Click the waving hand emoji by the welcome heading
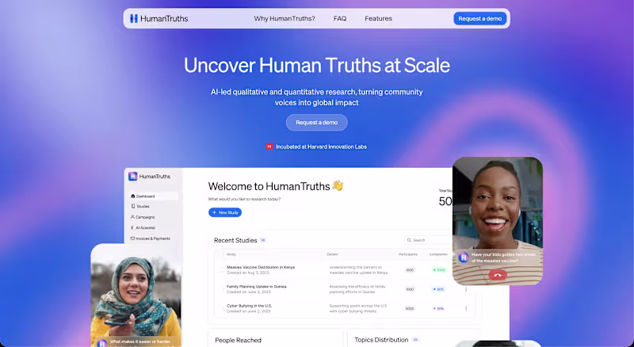Screen dimensions: 634x347 pyautogui.click(x=338, y=185)
